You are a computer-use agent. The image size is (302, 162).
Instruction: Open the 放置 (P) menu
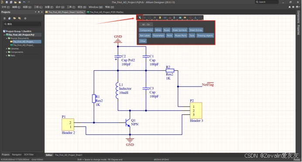49,7
